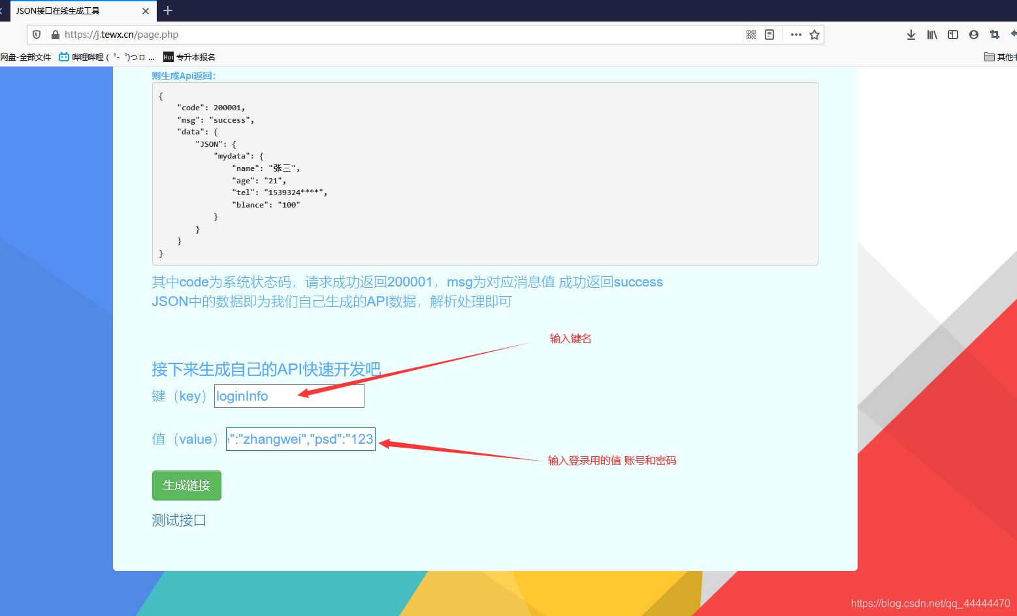Click the 测试接口 link
1017x616 pixels.
(x=179, y=520)
